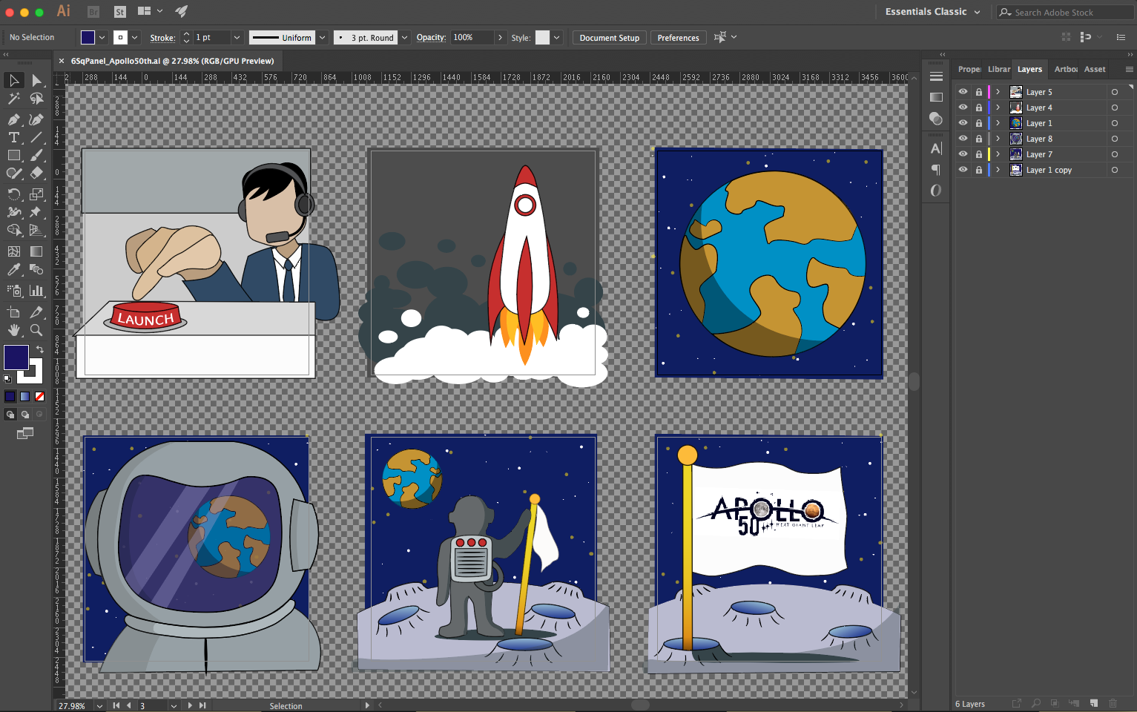Click the Create New Layer icon
1137x712 pixels.
[1094, 703]
